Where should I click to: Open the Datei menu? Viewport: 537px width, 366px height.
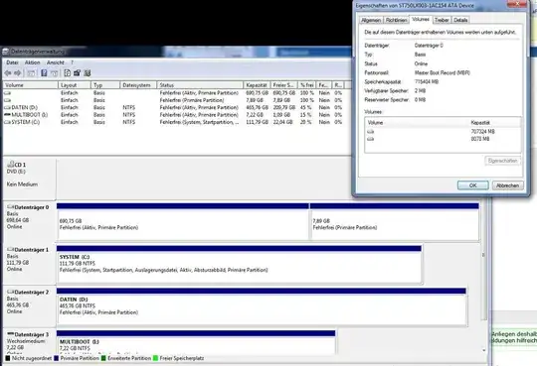[x=12, y=62]
